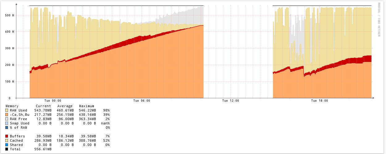Click the black Total legend swatch
Viewport: 386px width, 154px height.
[7, 149]
